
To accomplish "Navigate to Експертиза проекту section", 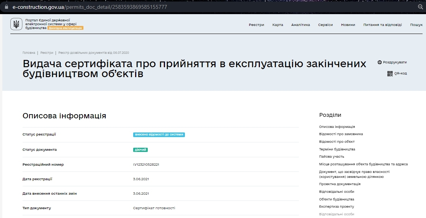I will (x=336, y=207).
